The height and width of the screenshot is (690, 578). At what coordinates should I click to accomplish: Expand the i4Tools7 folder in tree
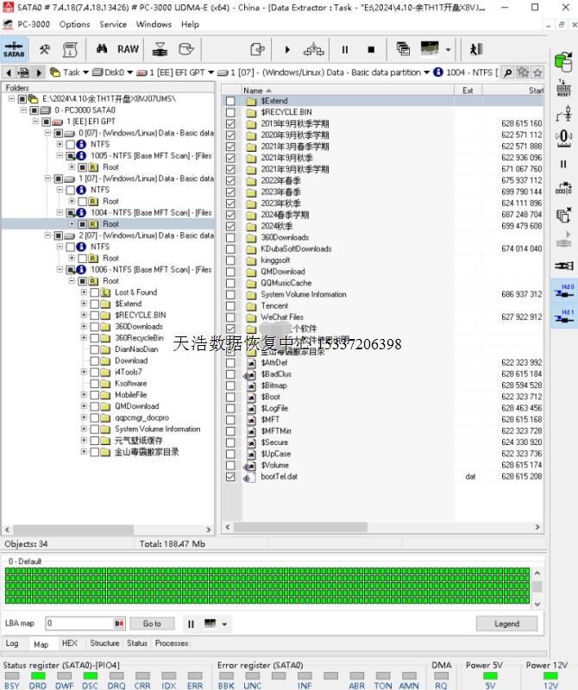coord(83,372)
